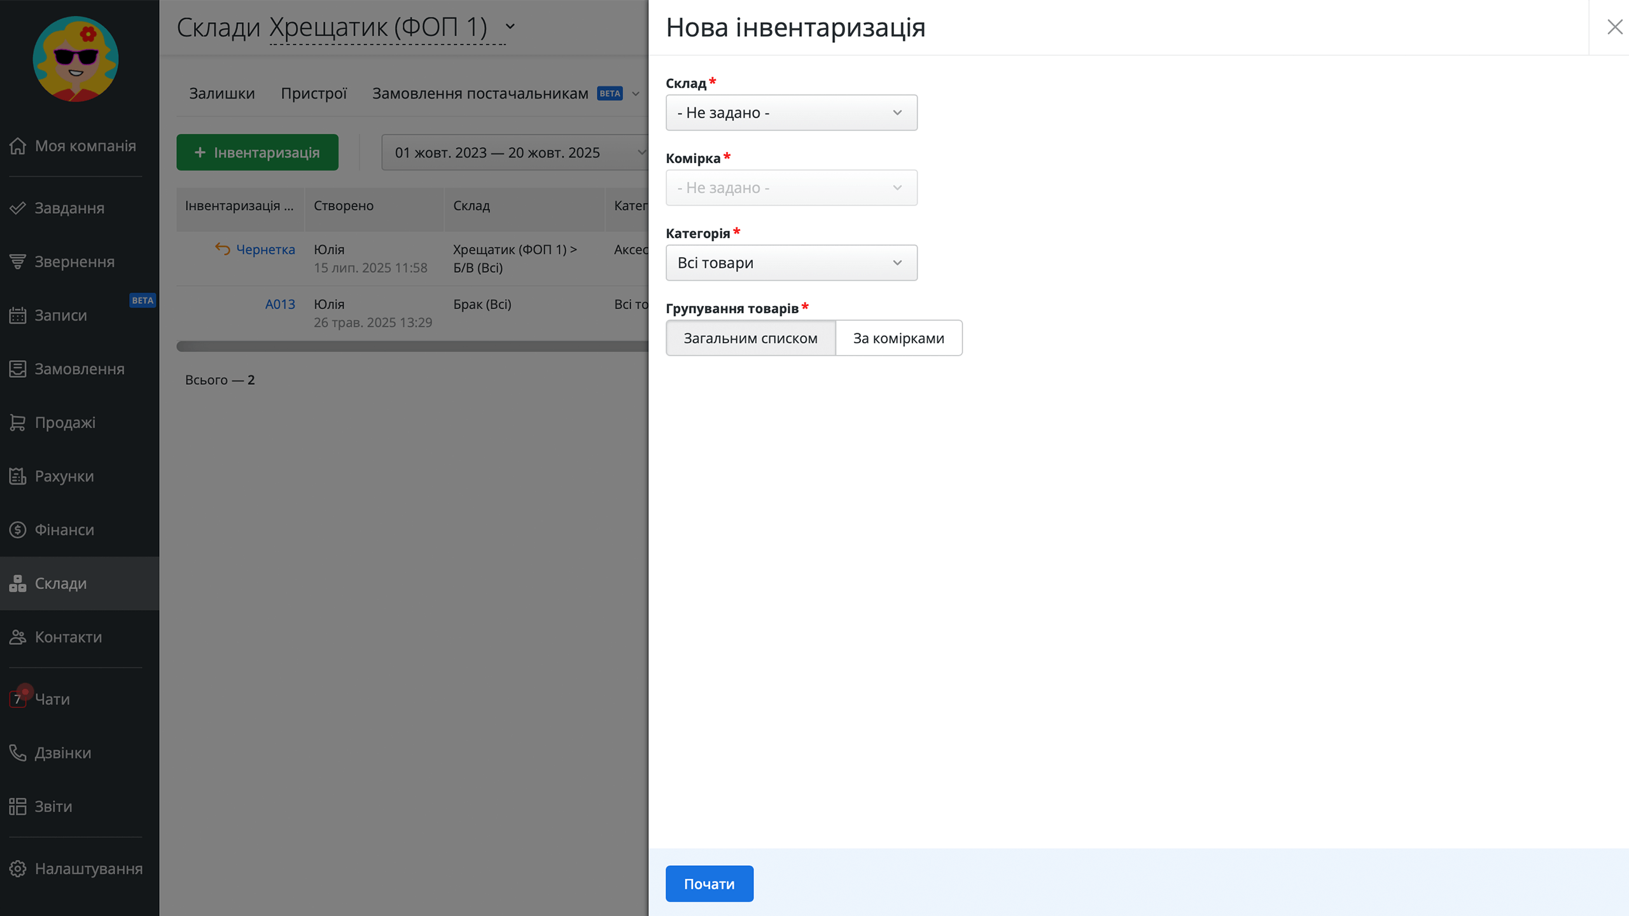The height and width of the screenshot is (916, 1629).
Task: Click the Finances dollar icon in sidebar
Action: tap(18, 529)
